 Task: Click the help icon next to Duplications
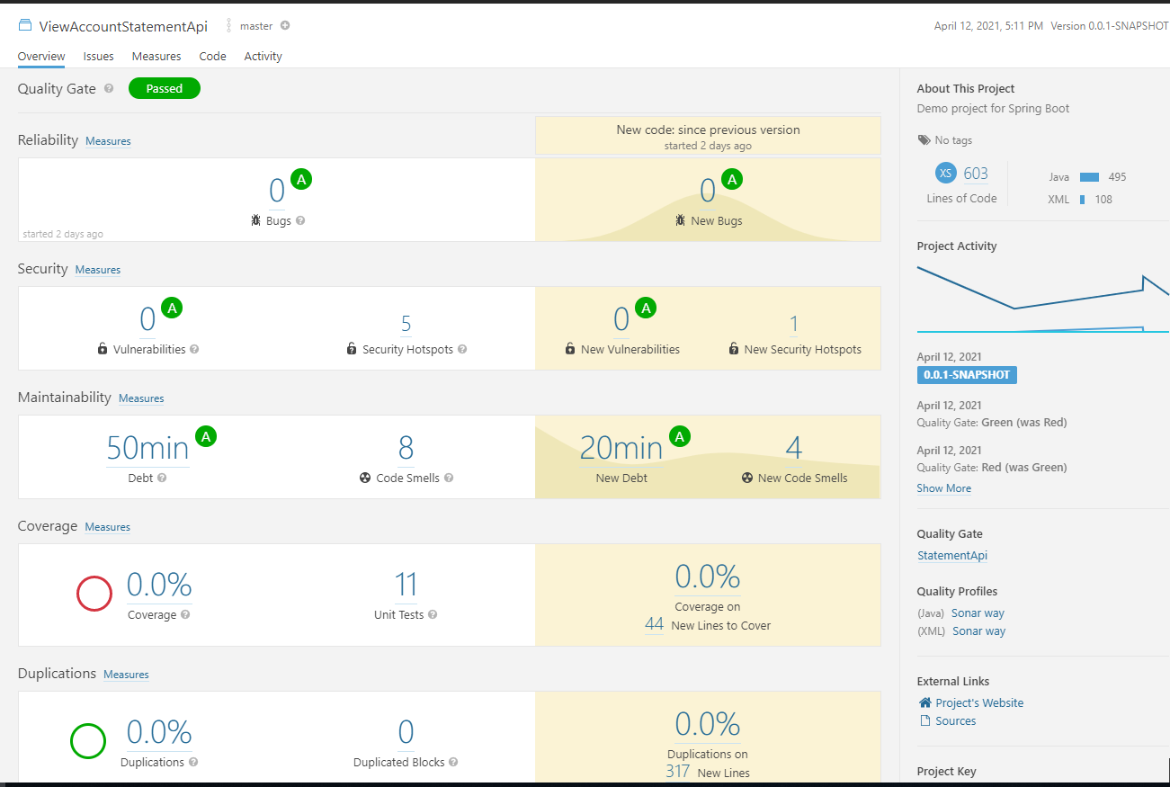[x=193, y=762]
